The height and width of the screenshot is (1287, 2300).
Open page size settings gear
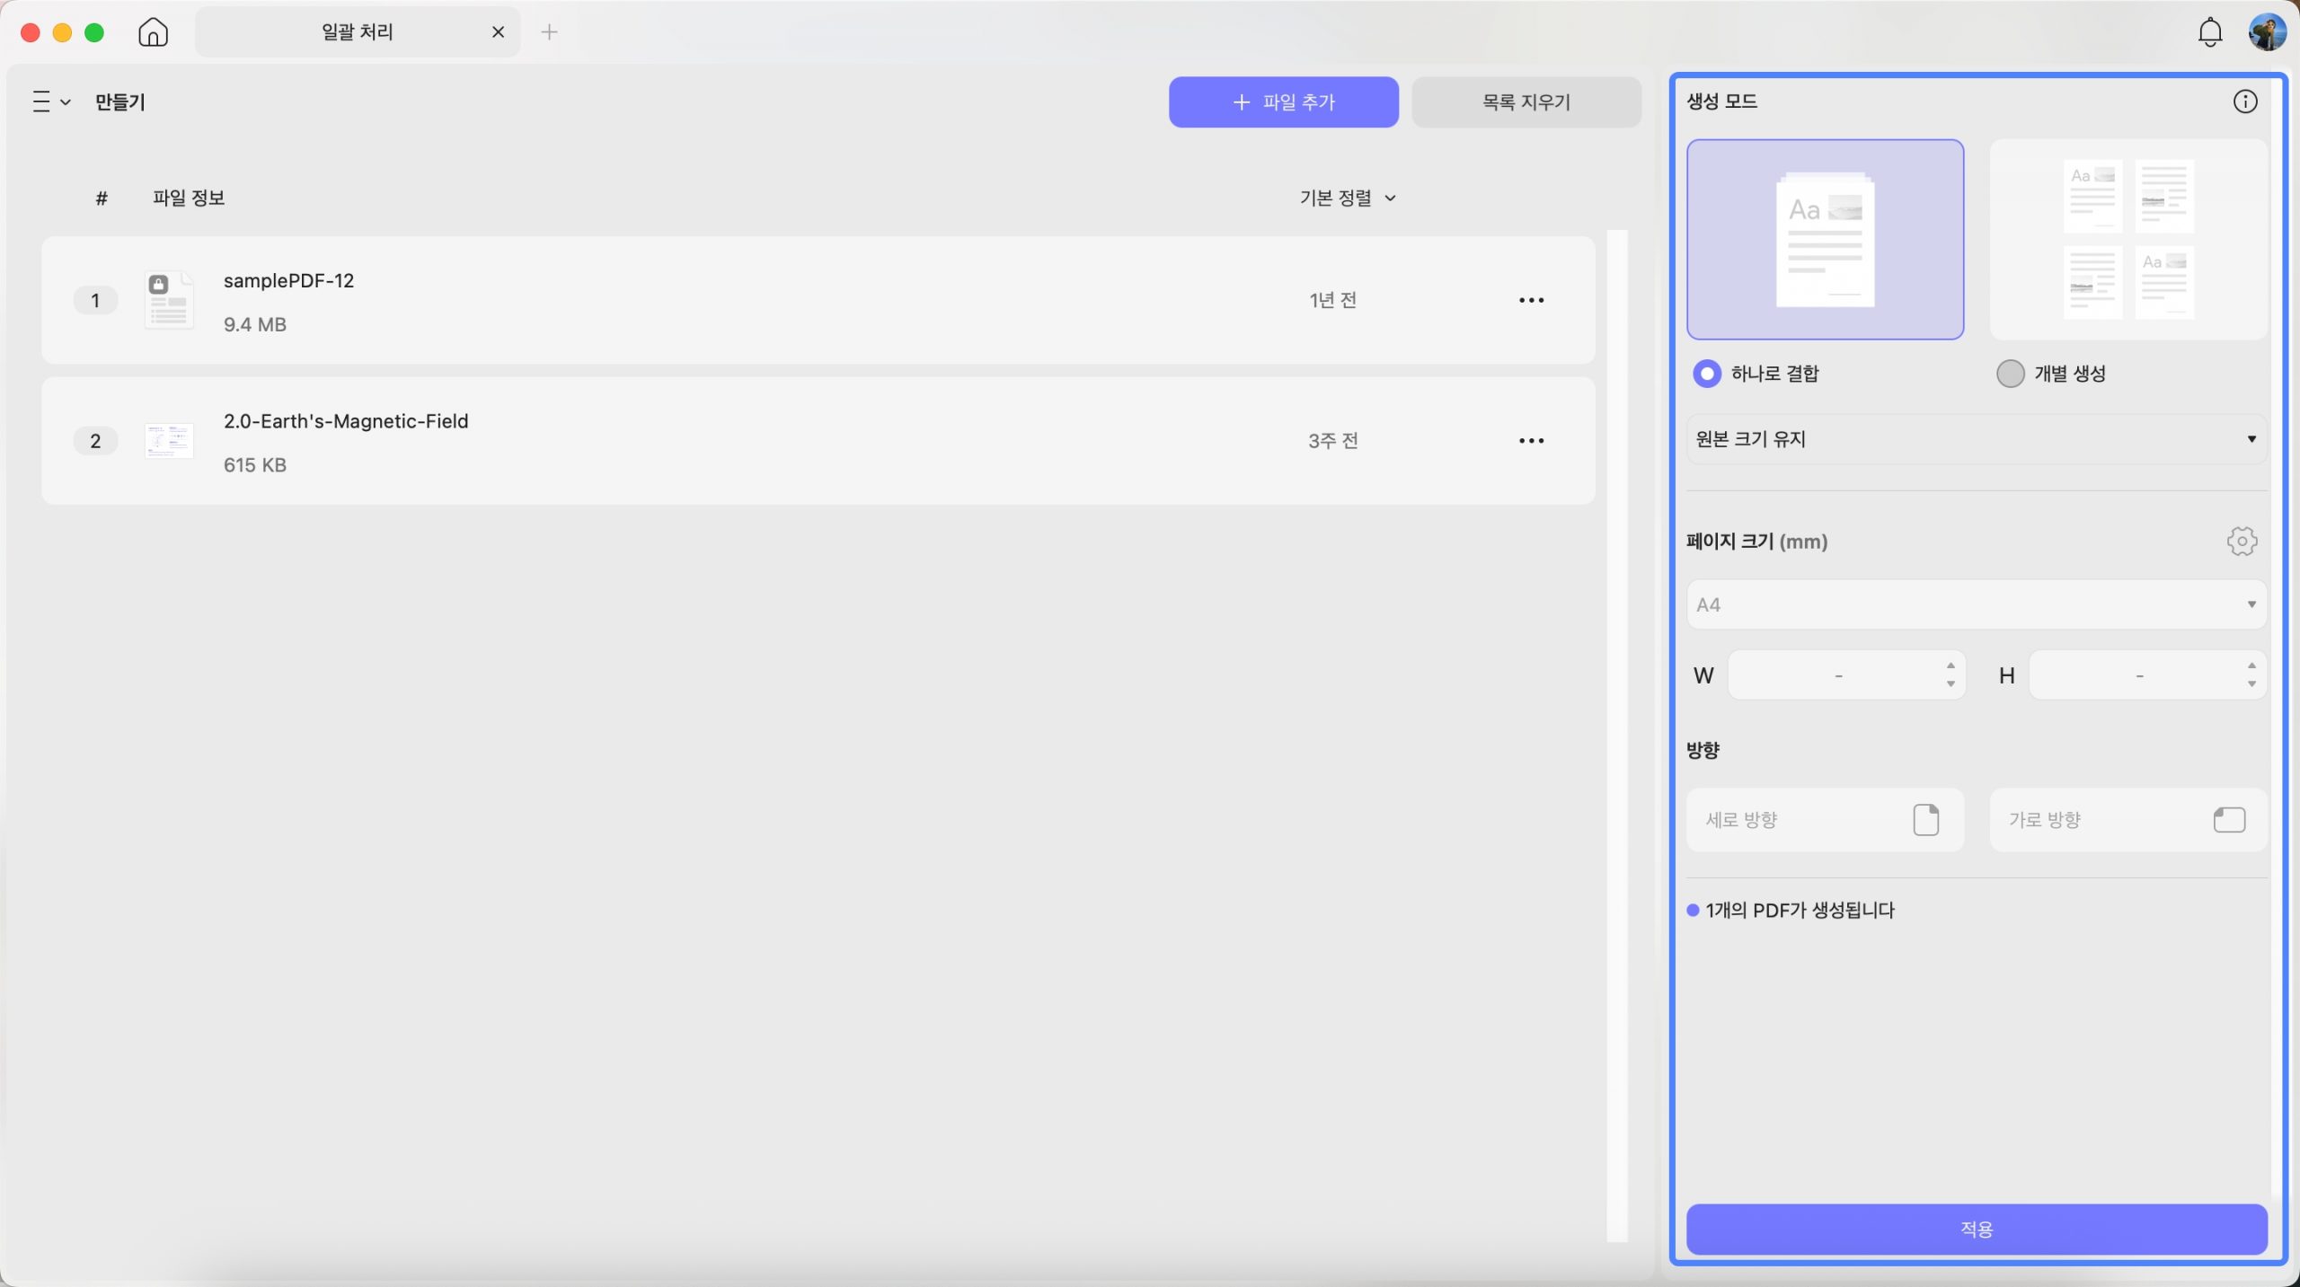(2242, 542)
